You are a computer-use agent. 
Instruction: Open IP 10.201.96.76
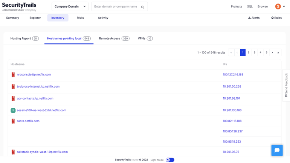pos(231,152)
